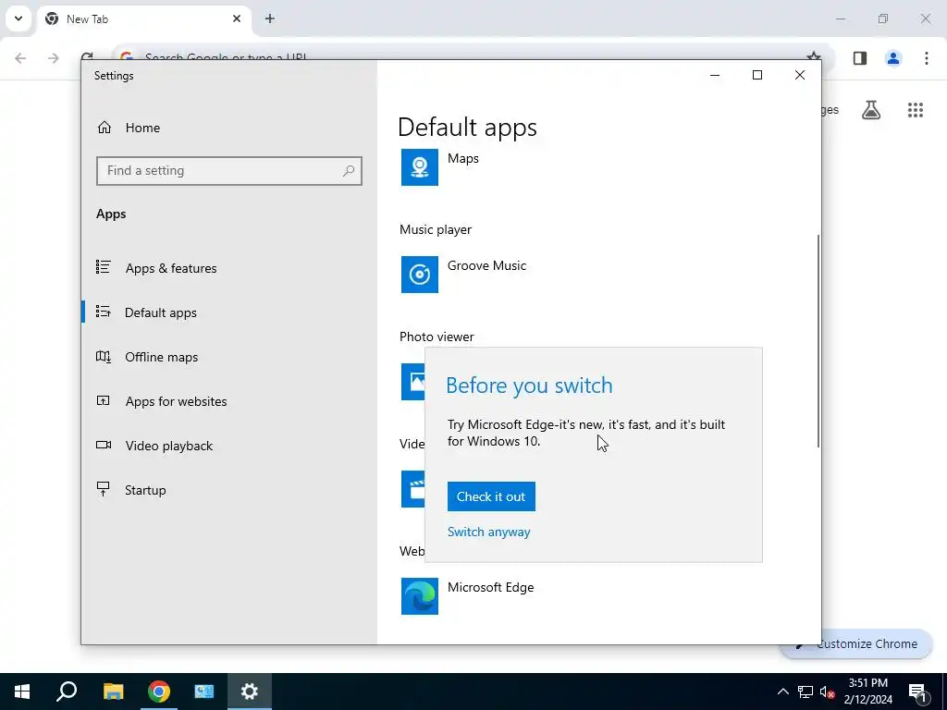Open a new Chrome tab
Screen dimensions: 947x710
pos(270,18)
